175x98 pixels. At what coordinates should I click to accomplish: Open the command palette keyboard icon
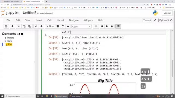pos(96,26)
